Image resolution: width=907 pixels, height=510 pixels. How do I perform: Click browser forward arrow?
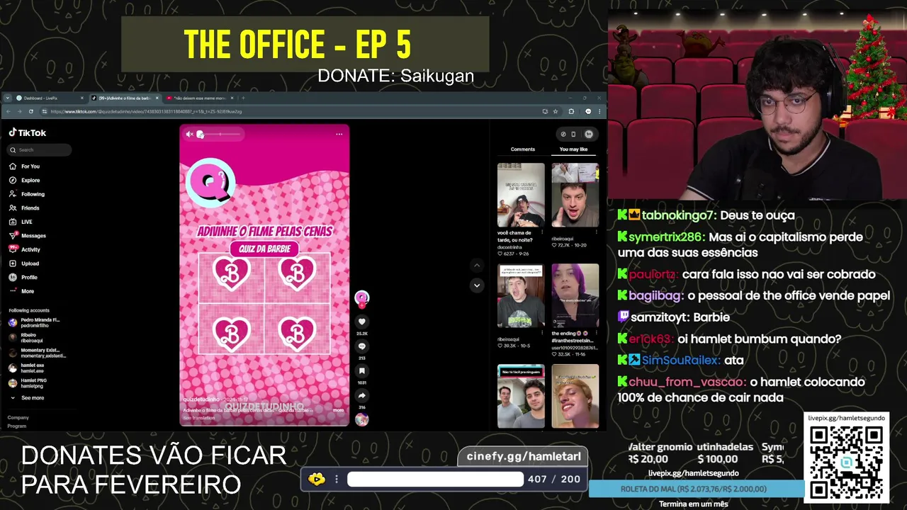tap(20, 111)
